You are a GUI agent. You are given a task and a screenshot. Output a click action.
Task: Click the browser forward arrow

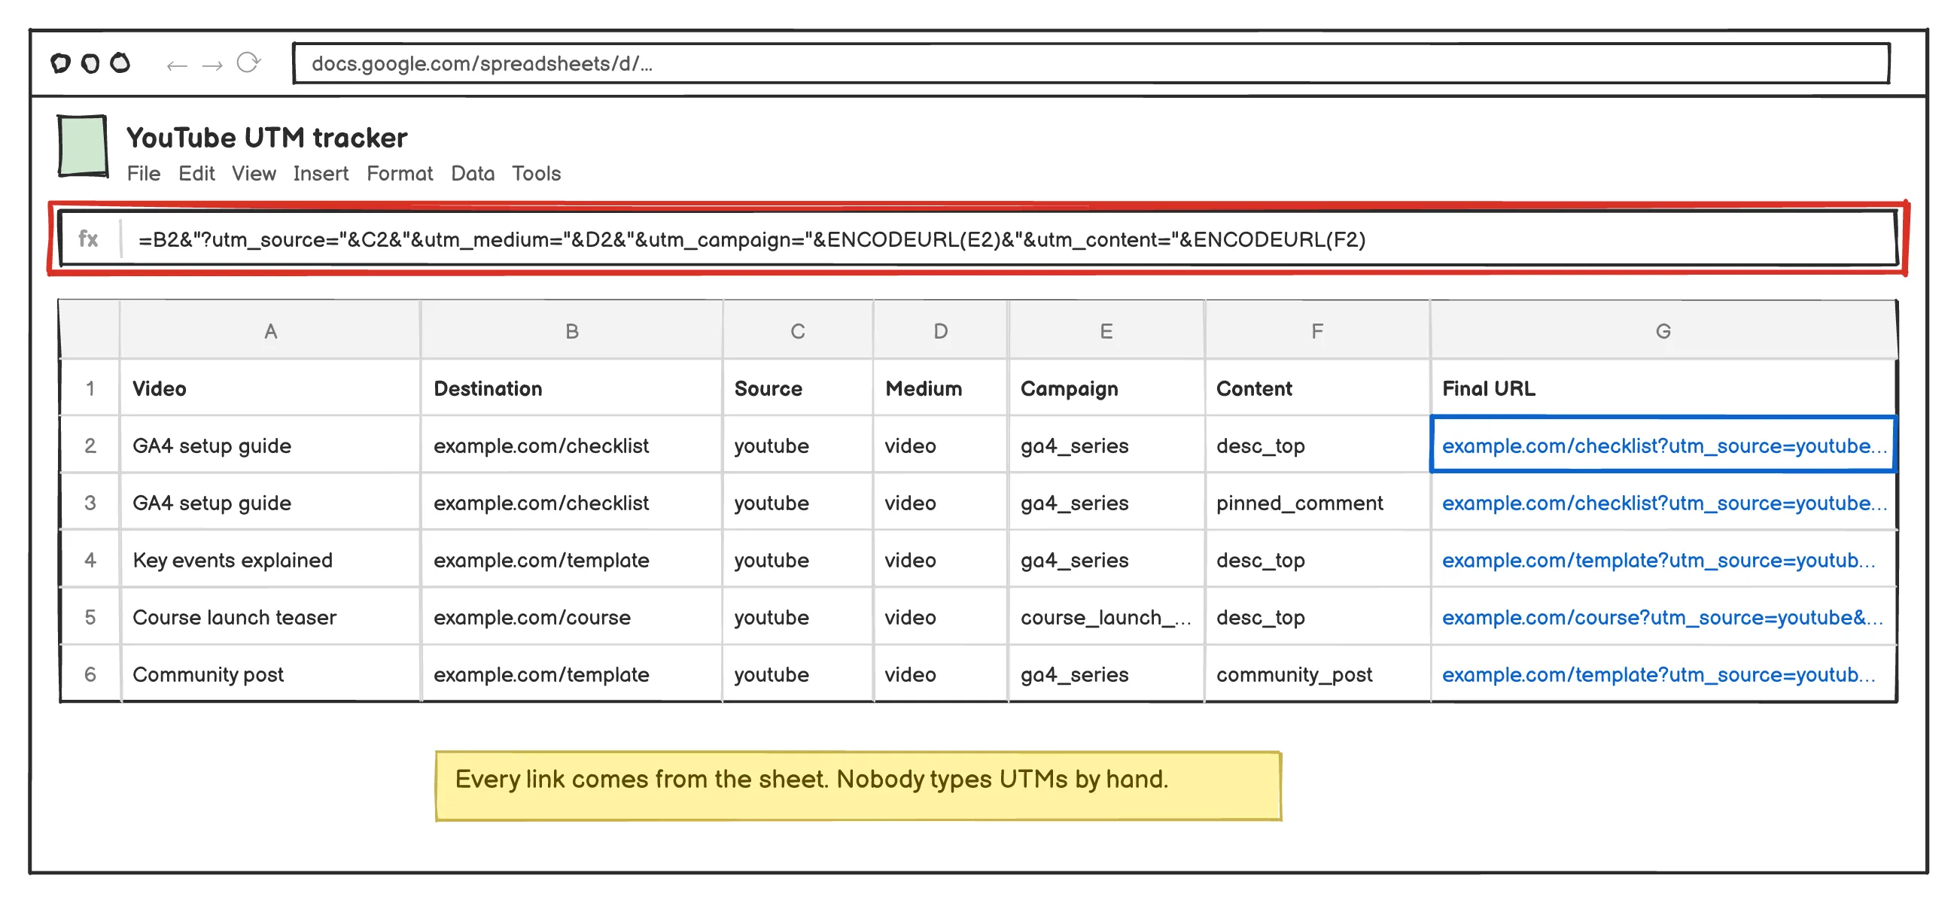[212, 65]
